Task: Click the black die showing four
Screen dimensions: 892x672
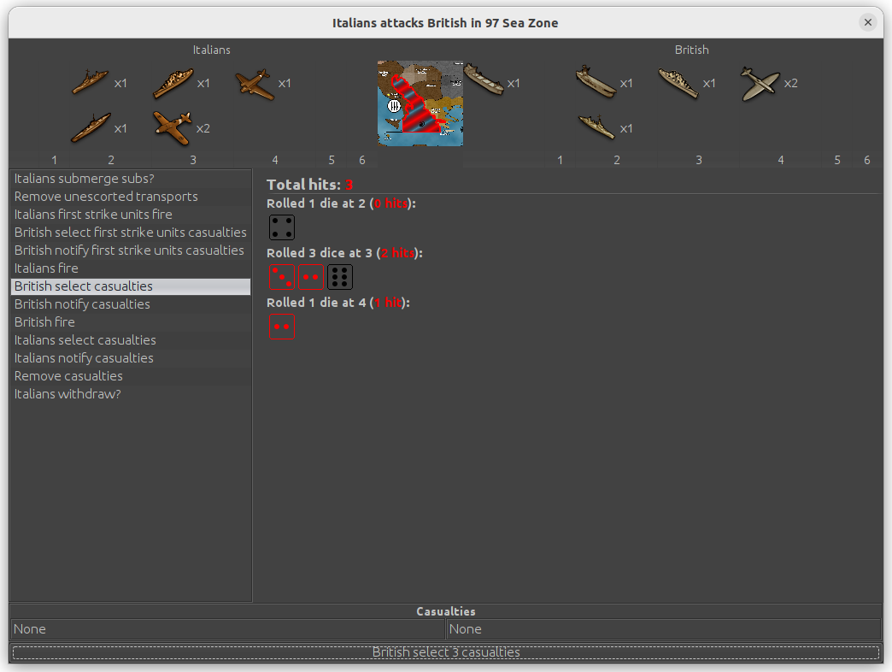Action: 282,227
